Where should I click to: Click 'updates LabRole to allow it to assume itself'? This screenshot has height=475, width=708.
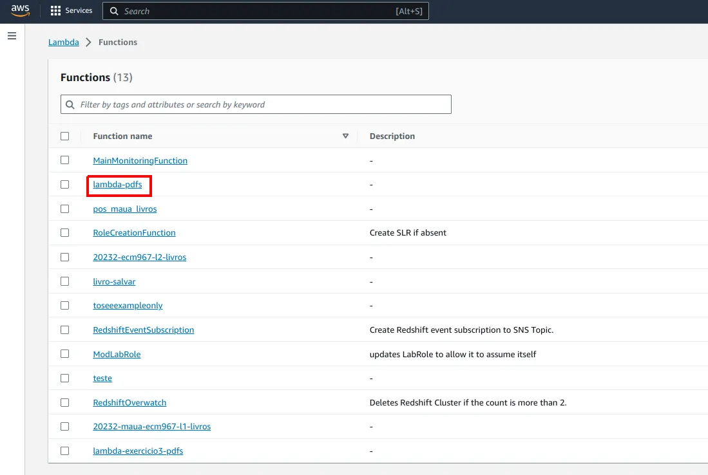(453, 354)
